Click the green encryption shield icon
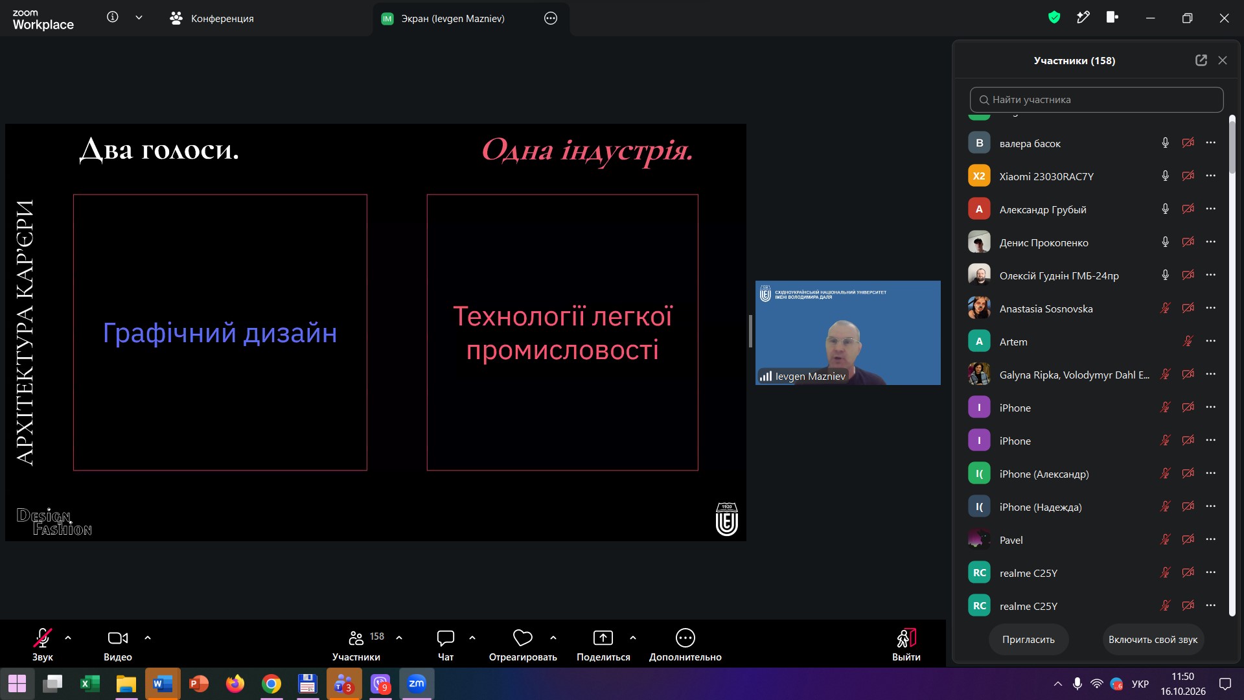1244x700 pixels. coord(1054,17)
